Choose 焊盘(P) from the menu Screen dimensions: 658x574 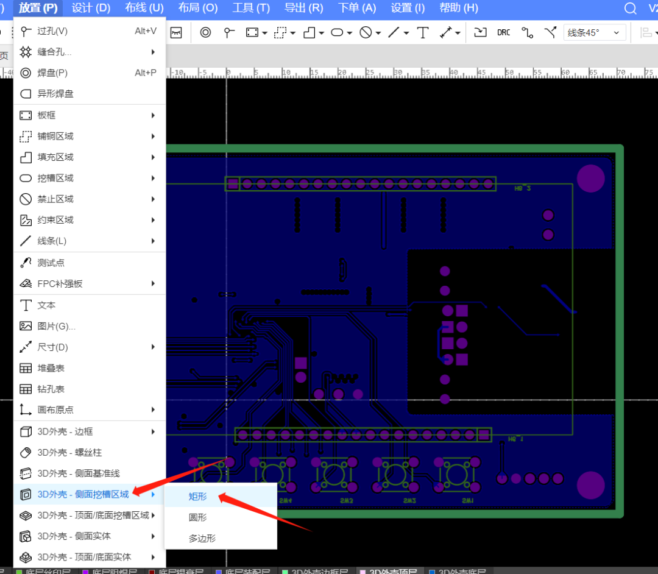90,73
